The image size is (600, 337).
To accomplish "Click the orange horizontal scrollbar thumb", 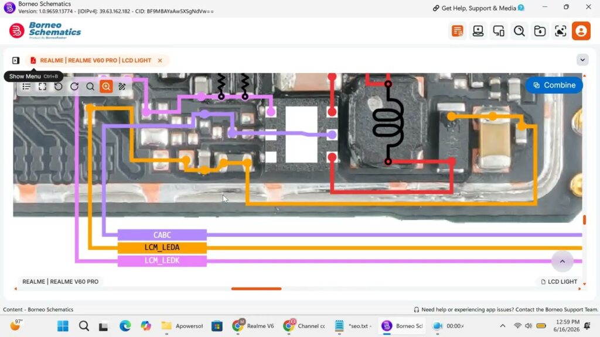I will pyautogui.click(x=257, y=289).
